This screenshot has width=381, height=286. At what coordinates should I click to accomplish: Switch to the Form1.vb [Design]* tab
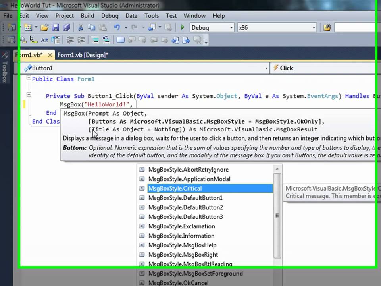[83, 55]
